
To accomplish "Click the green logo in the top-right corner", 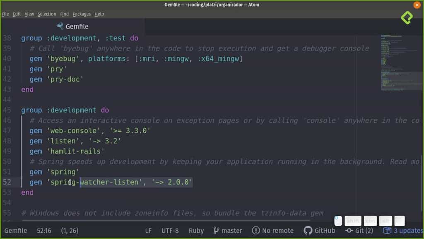I will pos(407,18).
